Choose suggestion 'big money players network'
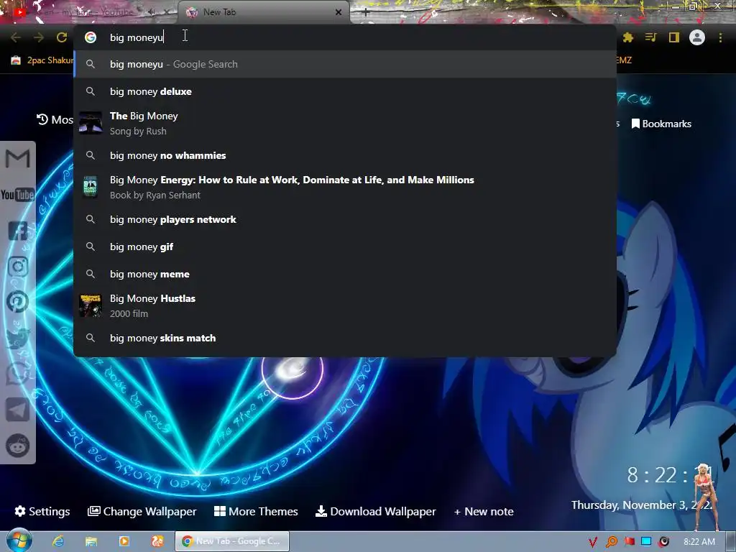The height and width of the screenshot is (552, 736). (344, 219)
